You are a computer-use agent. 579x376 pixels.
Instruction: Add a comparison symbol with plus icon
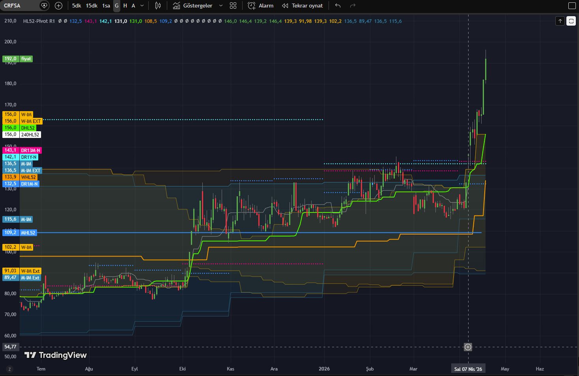58,6
